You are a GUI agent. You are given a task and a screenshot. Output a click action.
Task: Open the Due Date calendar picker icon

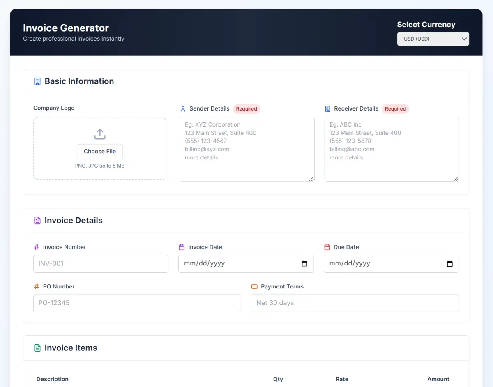450,264
